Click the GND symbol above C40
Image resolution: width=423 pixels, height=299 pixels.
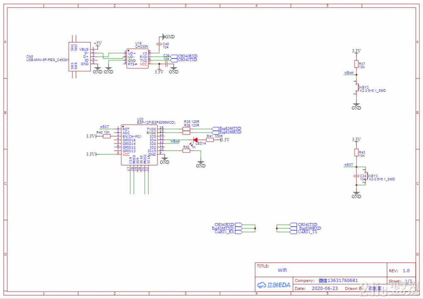[x=168, y=37]
